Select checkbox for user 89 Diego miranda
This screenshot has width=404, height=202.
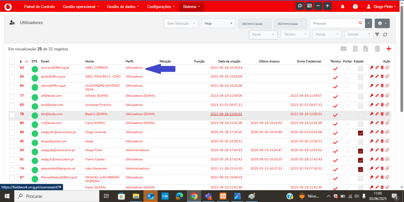(12, 133)
